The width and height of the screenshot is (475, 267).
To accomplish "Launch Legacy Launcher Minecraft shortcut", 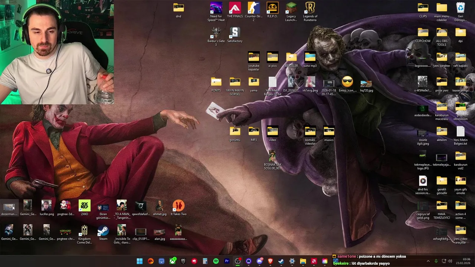I will (291, 11).
